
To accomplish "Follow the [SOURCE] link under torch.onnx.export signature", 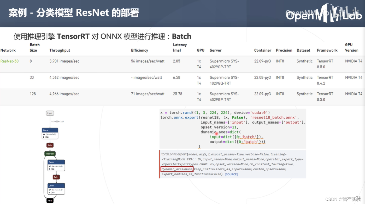I will point(231,174).
